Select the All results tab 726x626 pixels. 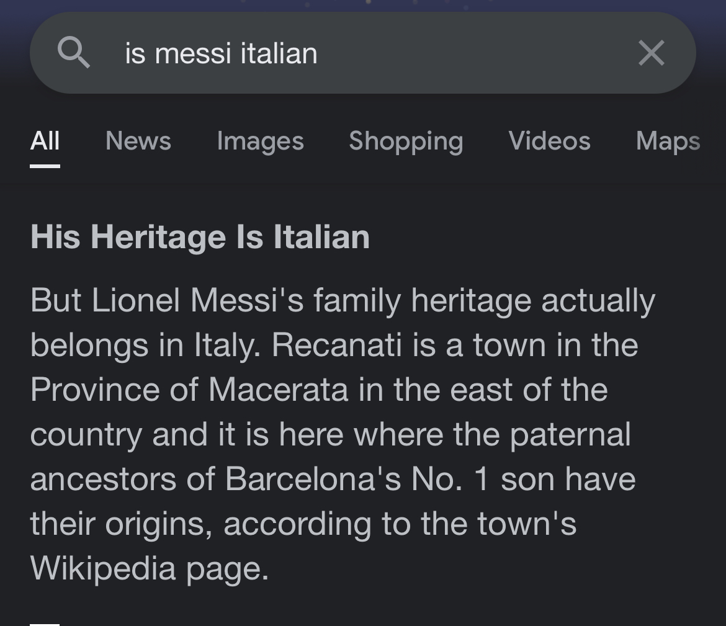coord(45,141)
